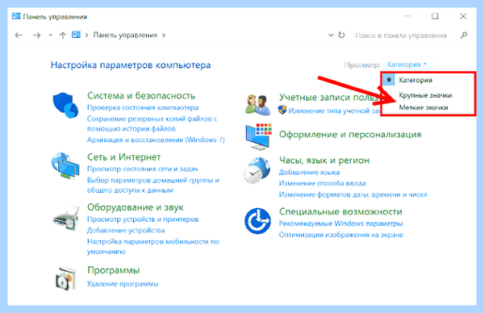Click the Панель управления breadcrumb
Screen dimensions: 484x313
pos(125,35)
